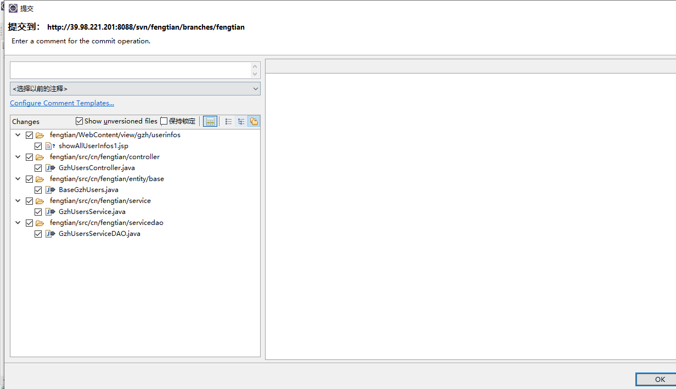Collapse the fengtian/WebContent/view/gzh/userinfos folder
The image size is (676, 389).
[18, 135]
